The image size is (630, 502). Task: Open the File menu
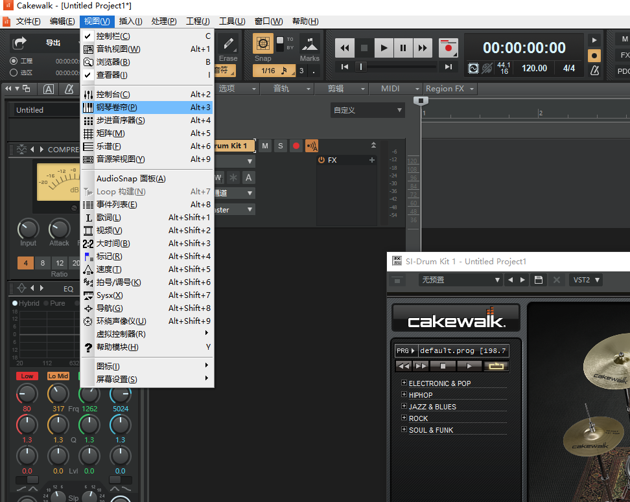tap(28, 21)
